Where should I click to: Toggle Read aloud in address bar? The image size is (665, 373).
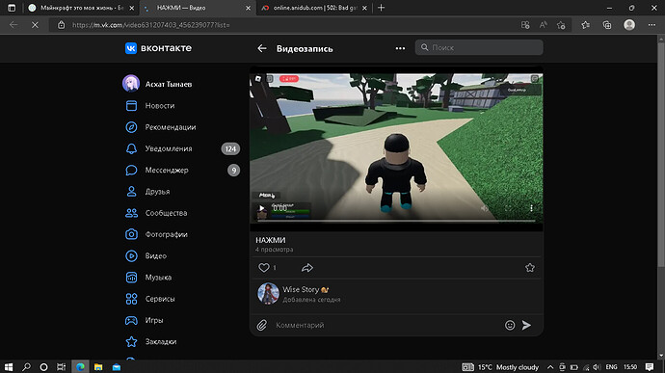(x=543, y=25)
